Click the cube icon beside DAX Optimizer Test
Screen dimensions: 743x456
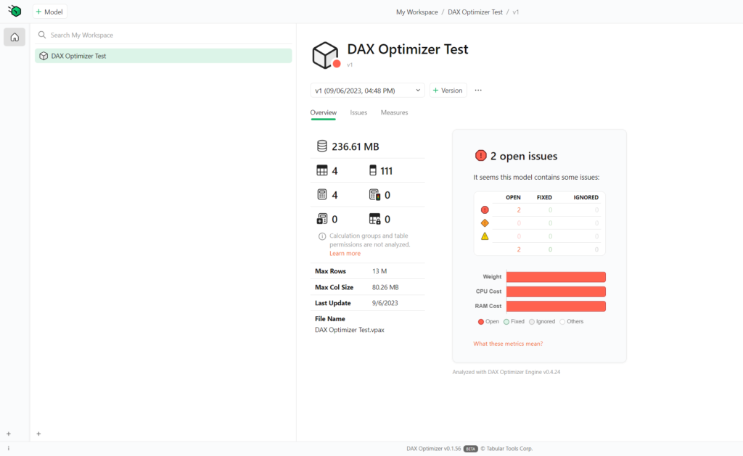point(44,56)
